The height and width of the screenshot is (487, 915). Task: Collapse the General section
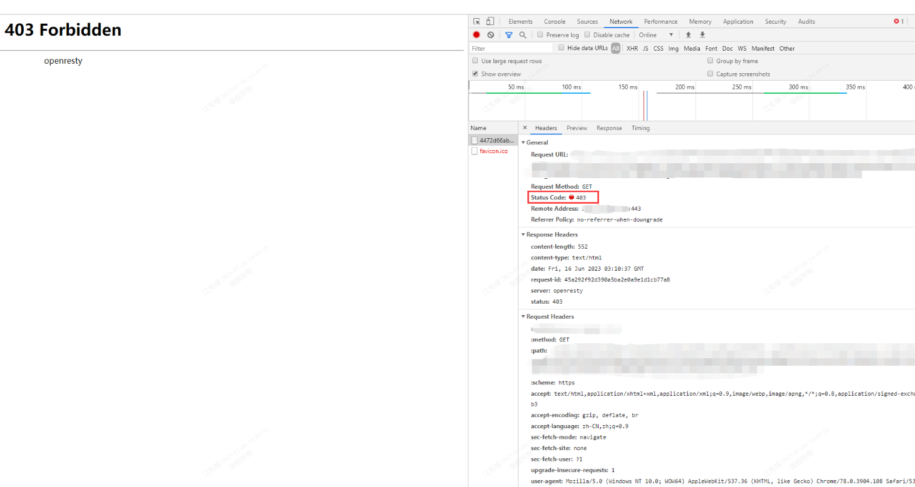pos(523,143)
